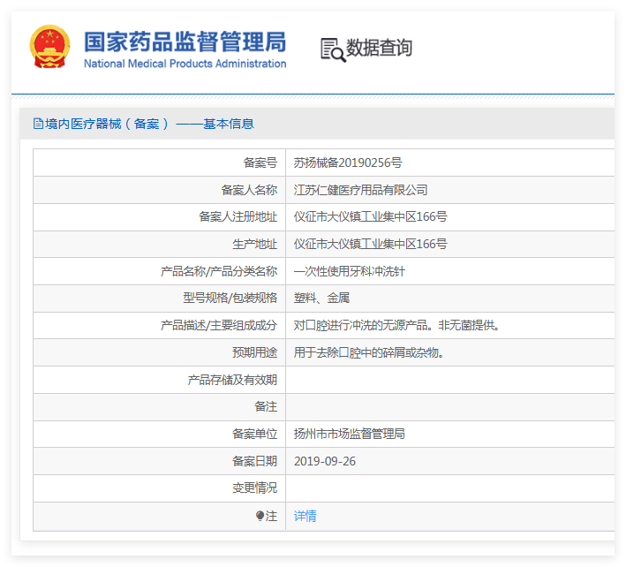Select the 数据查询 heading text
This screenshot has height=567, width=626.
(379, 49)
